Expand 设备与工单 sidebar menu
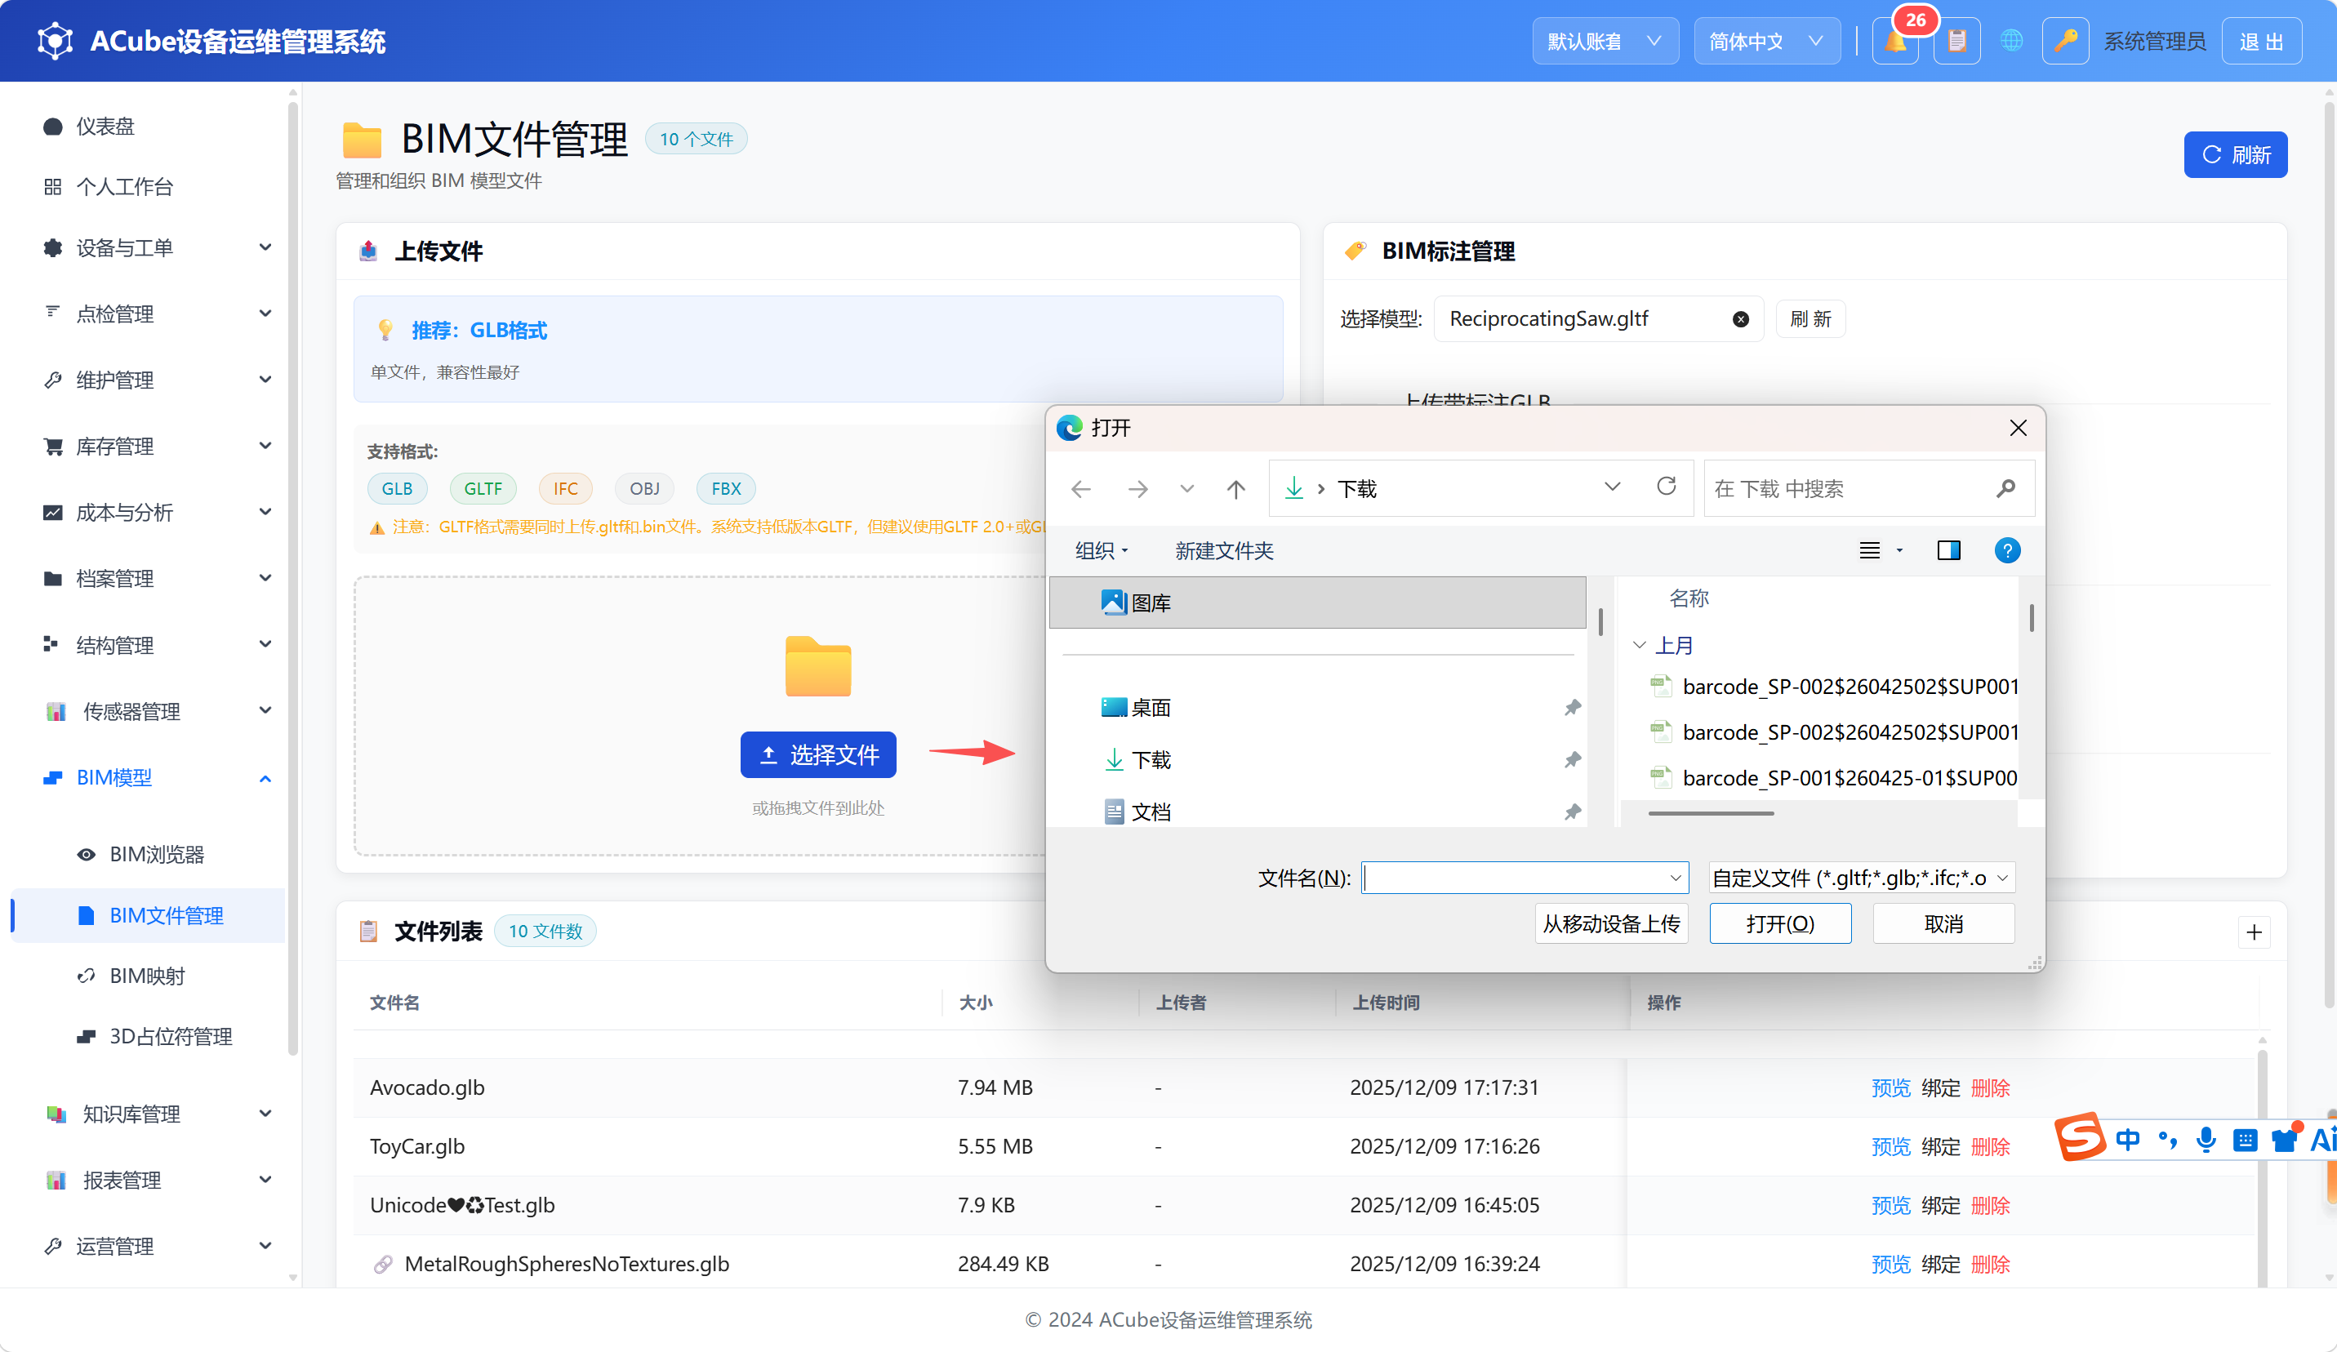Screen dimensions: 2337x1352 (265, 247)
